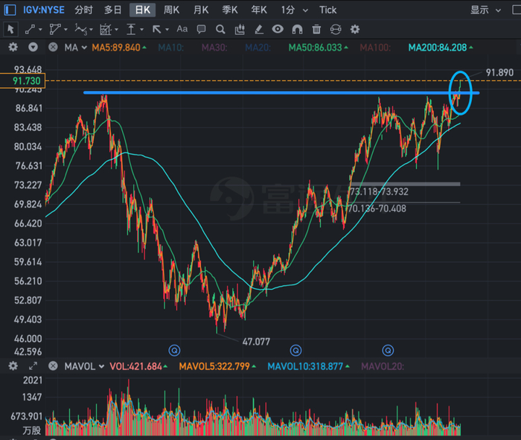Expand the 1分 interval dropdown
The width and height of the screenshot is (521, 440).
coord(291,10)
